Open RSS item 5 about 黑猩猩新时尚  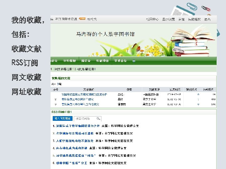click(x=76, y=156)
